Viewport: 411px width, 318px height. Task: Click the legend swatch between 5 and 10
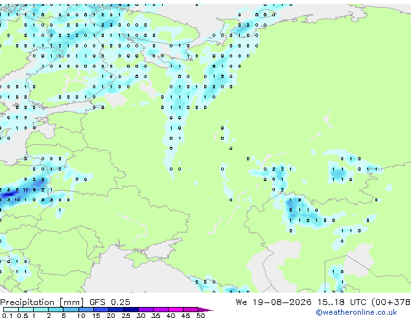tap(71, 310)
